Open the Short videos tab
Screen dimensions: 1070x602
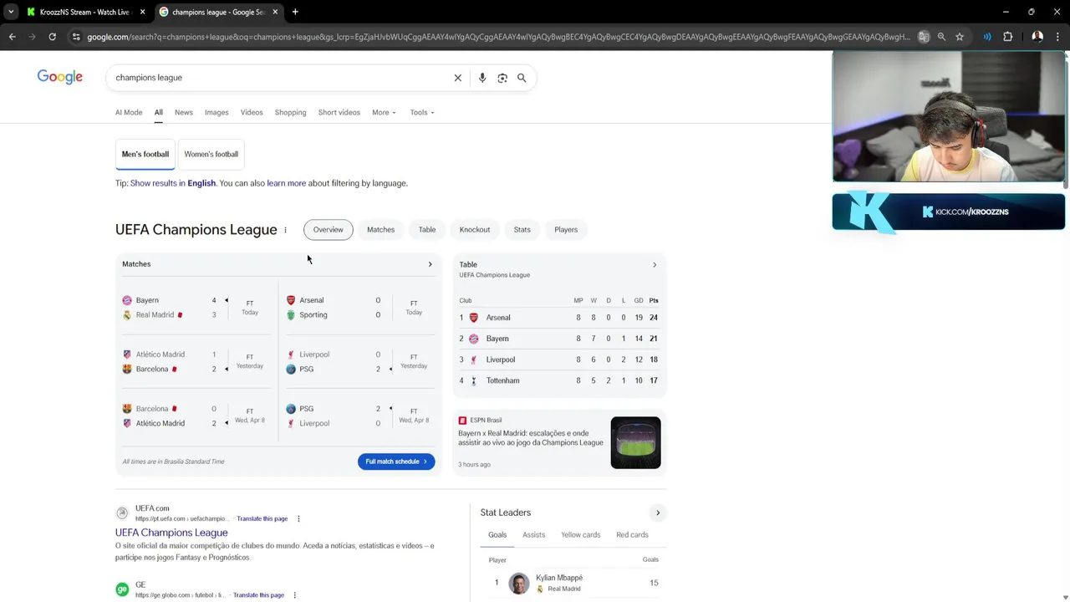[339, 112]
